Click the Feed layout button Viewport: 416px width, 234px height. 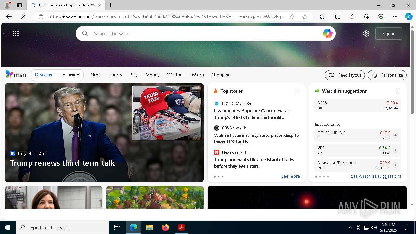pos(345,75)
